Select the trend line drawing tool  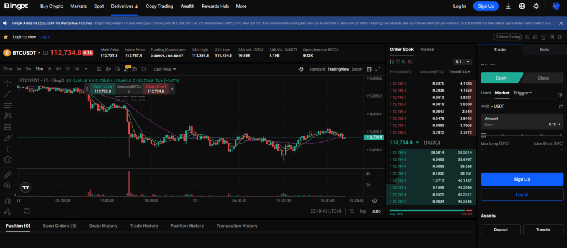coord(8,94)
